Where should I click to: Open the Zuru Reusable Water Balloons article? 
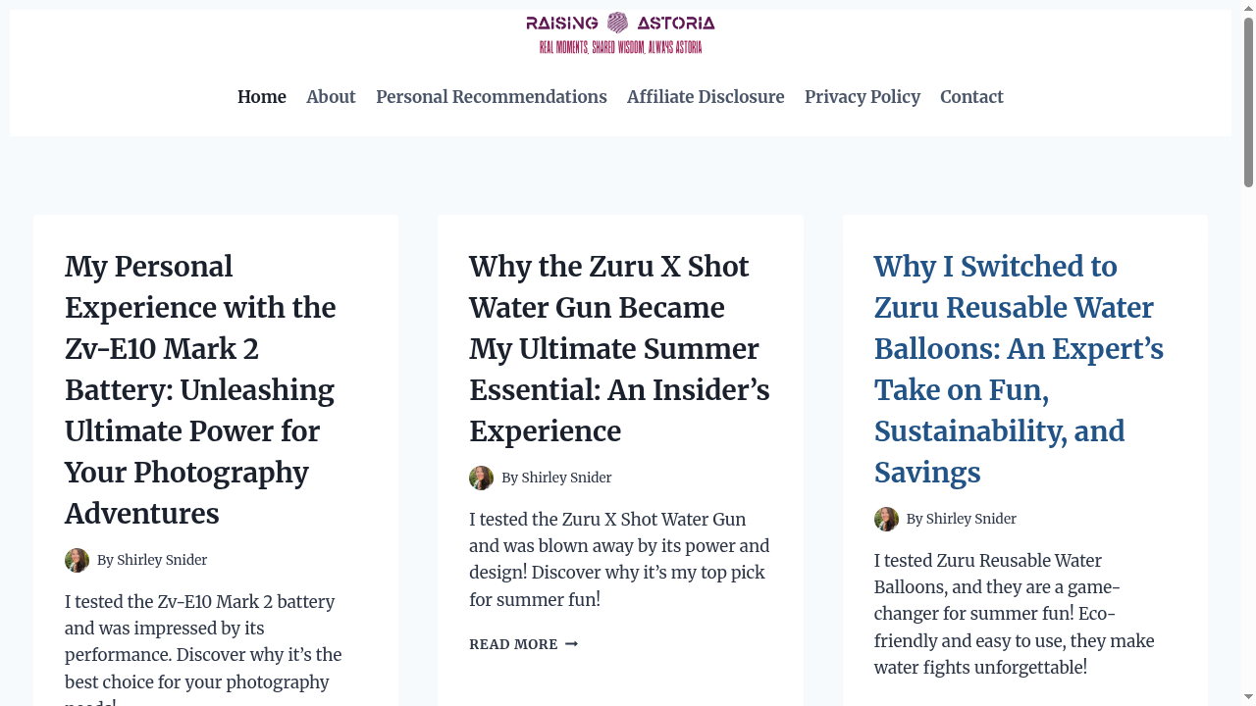click(1018, 369)
